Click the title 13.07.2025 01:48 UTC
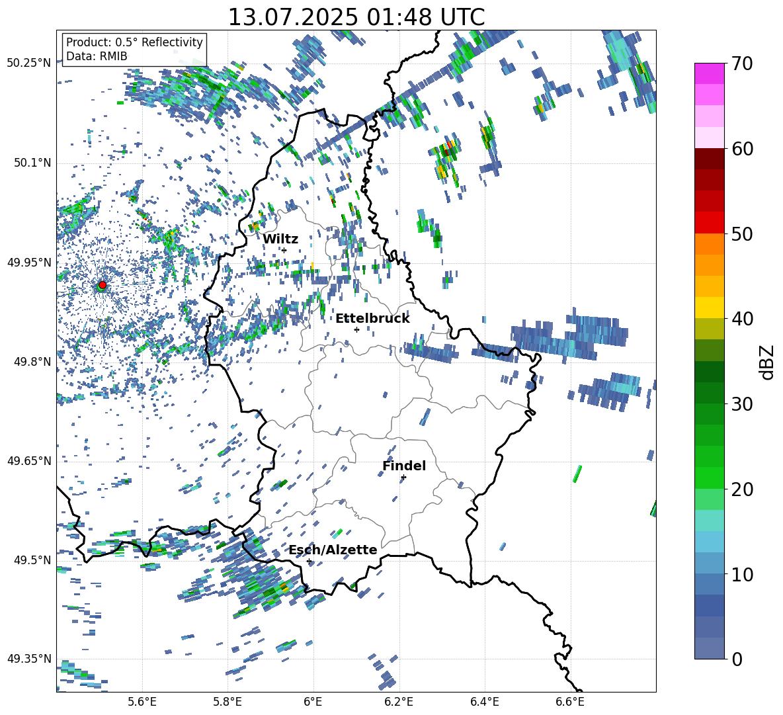This screenshot has width=783, height=715. [356, 17]
